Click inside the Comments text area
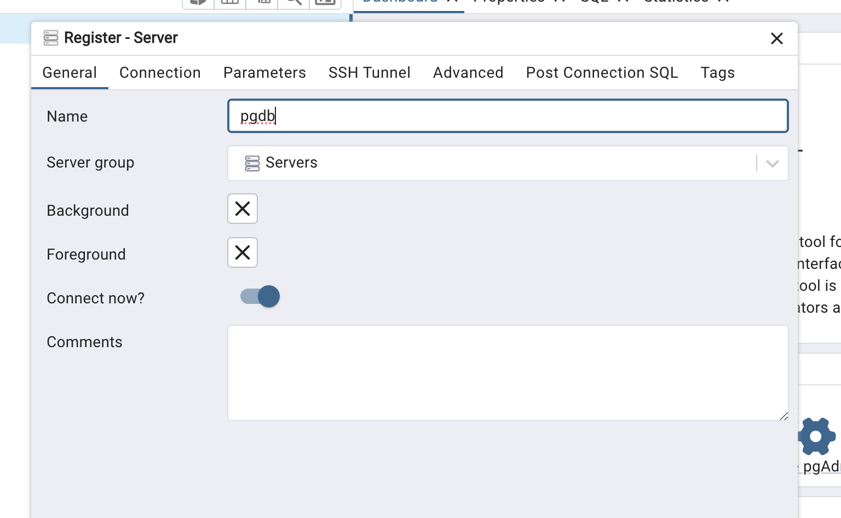Viewport: 841px width, 518px height. coord(508,373)
